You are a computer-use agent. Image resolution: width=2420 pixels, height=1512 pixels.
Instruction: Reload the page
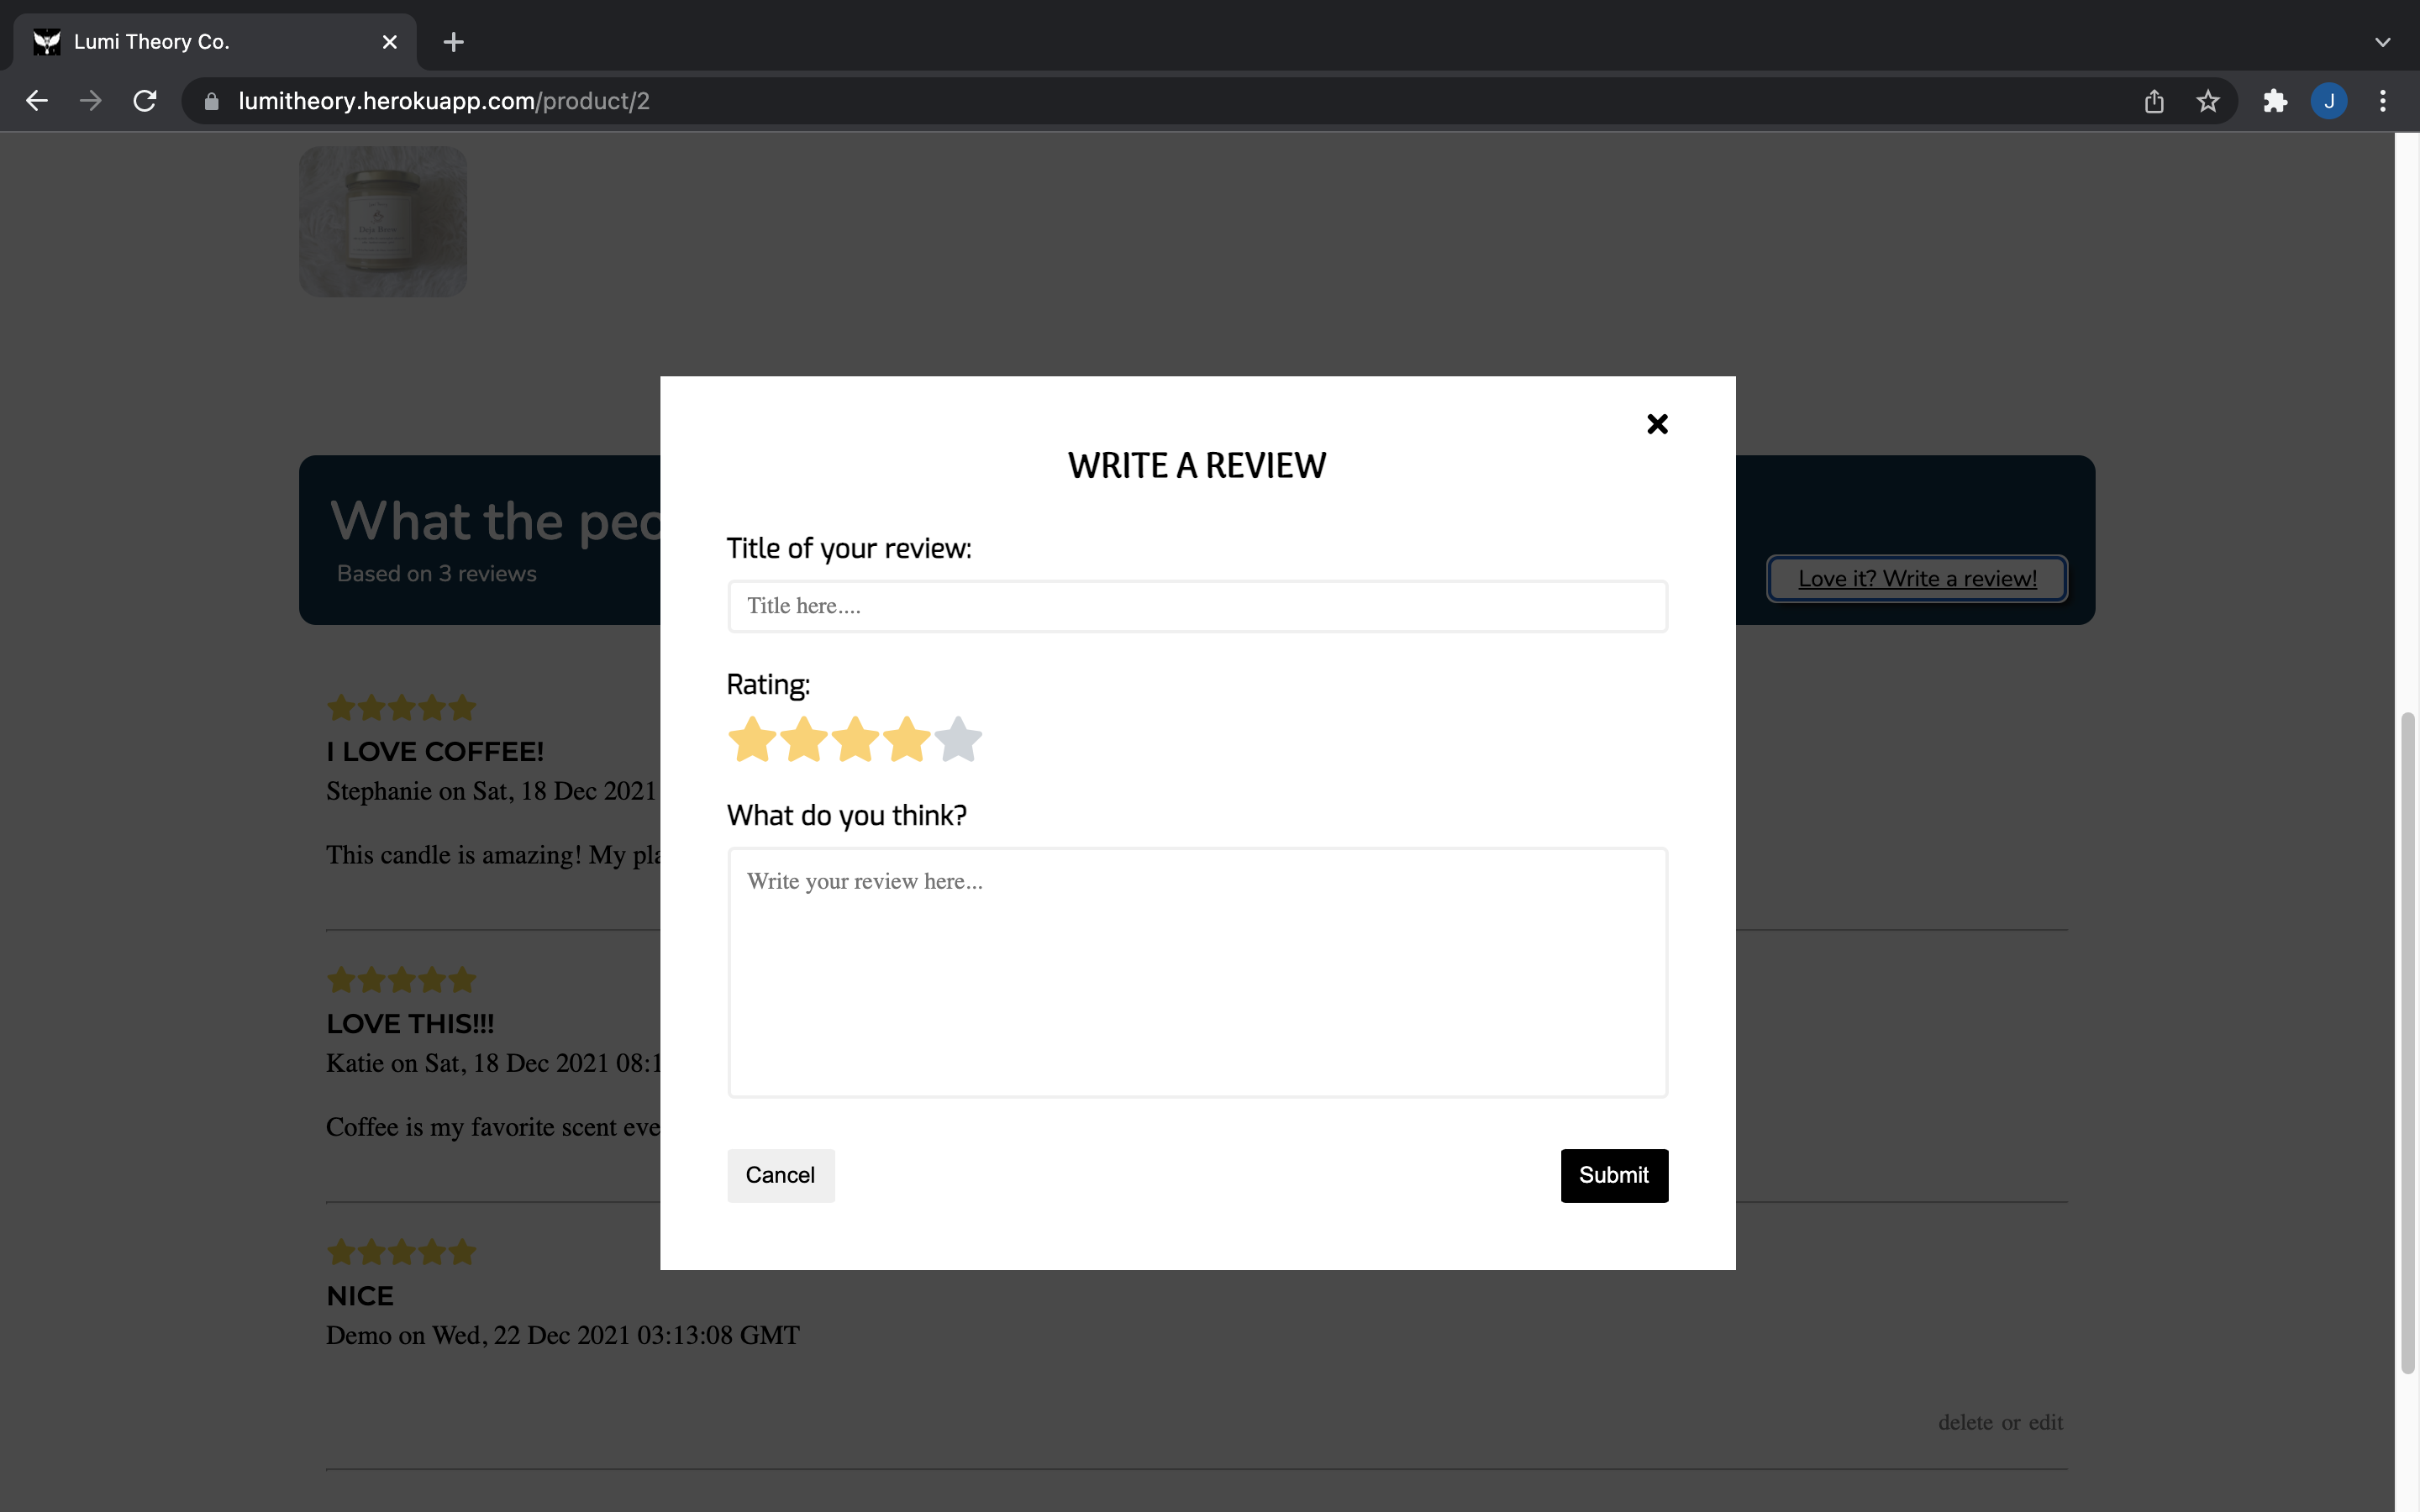coord(145,101)
